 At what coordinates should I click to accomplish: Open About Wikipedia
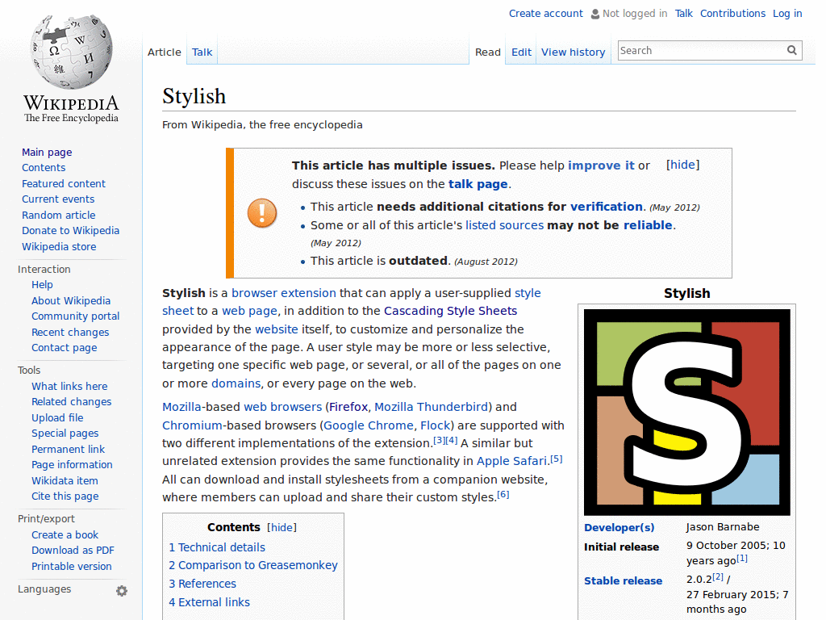[71, 300]
